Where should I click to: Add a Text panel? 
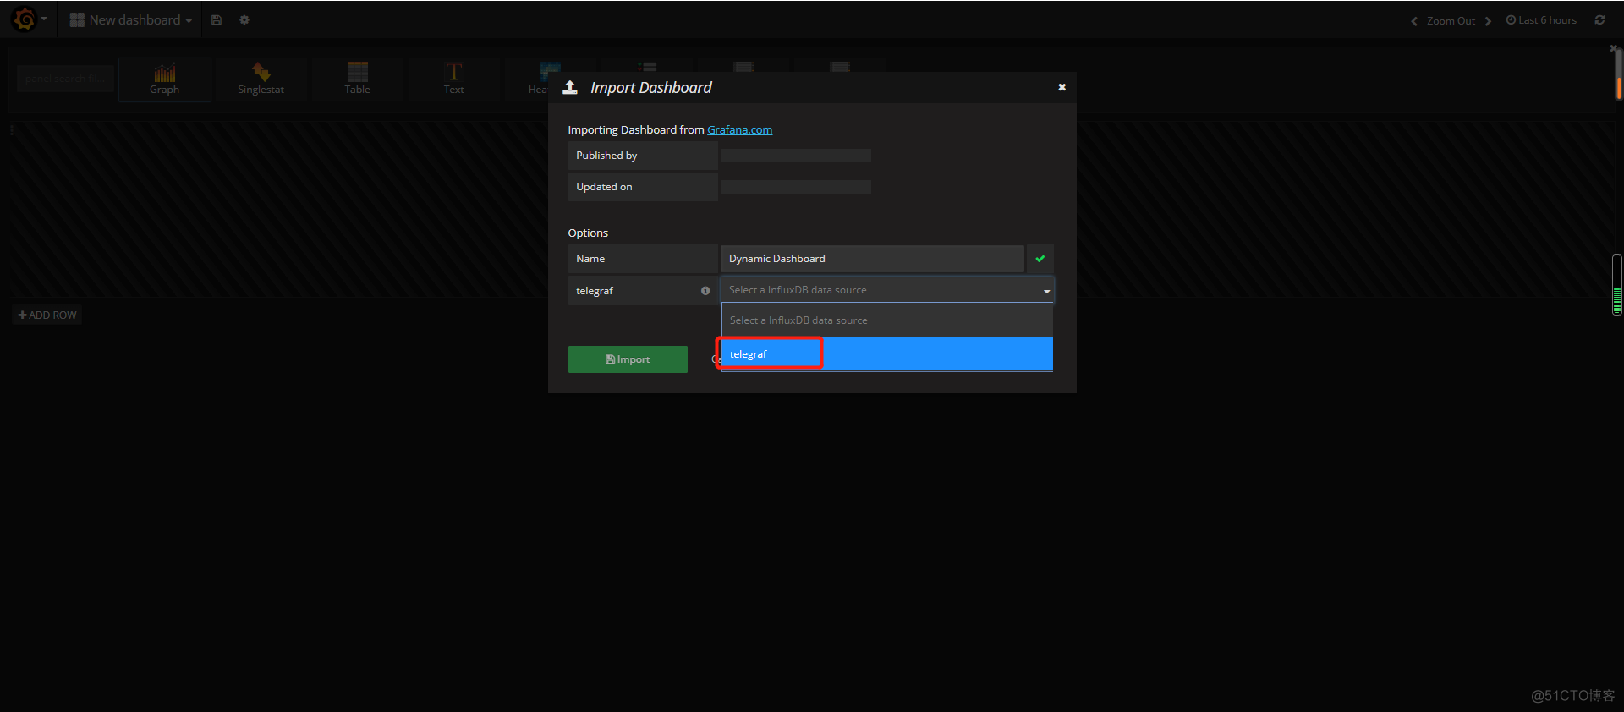point(453,79)
